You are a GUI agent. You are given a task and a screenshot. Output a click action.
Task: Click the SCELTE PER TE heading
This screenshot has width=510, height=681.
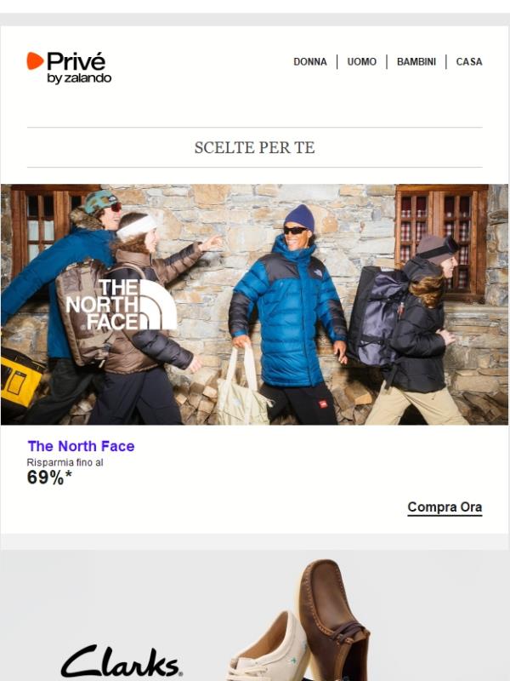[254, 147]
